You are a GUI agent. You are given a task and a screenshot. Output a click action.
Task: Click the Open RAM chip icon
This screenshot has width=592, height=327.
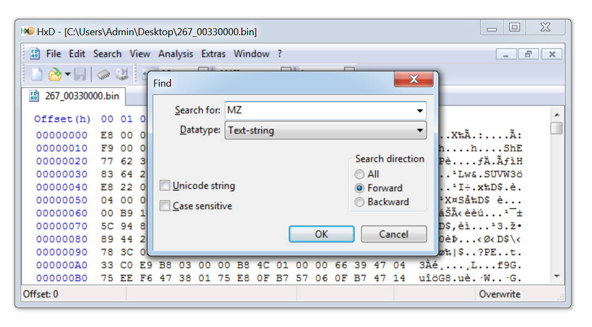(103, 74)
